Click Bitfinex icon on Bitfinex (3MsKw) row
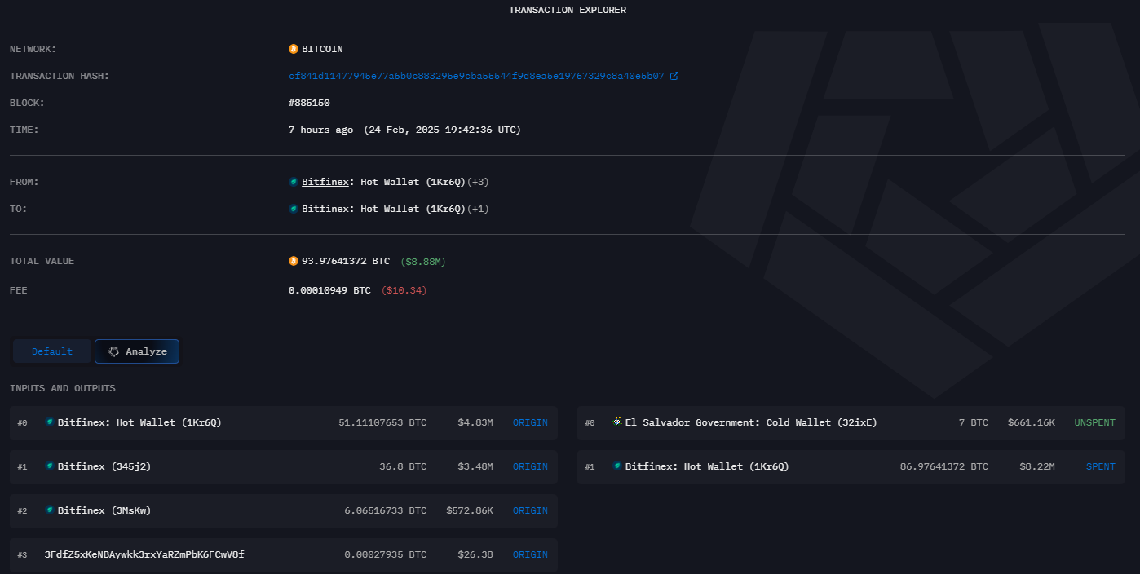 tap(50, 510)
